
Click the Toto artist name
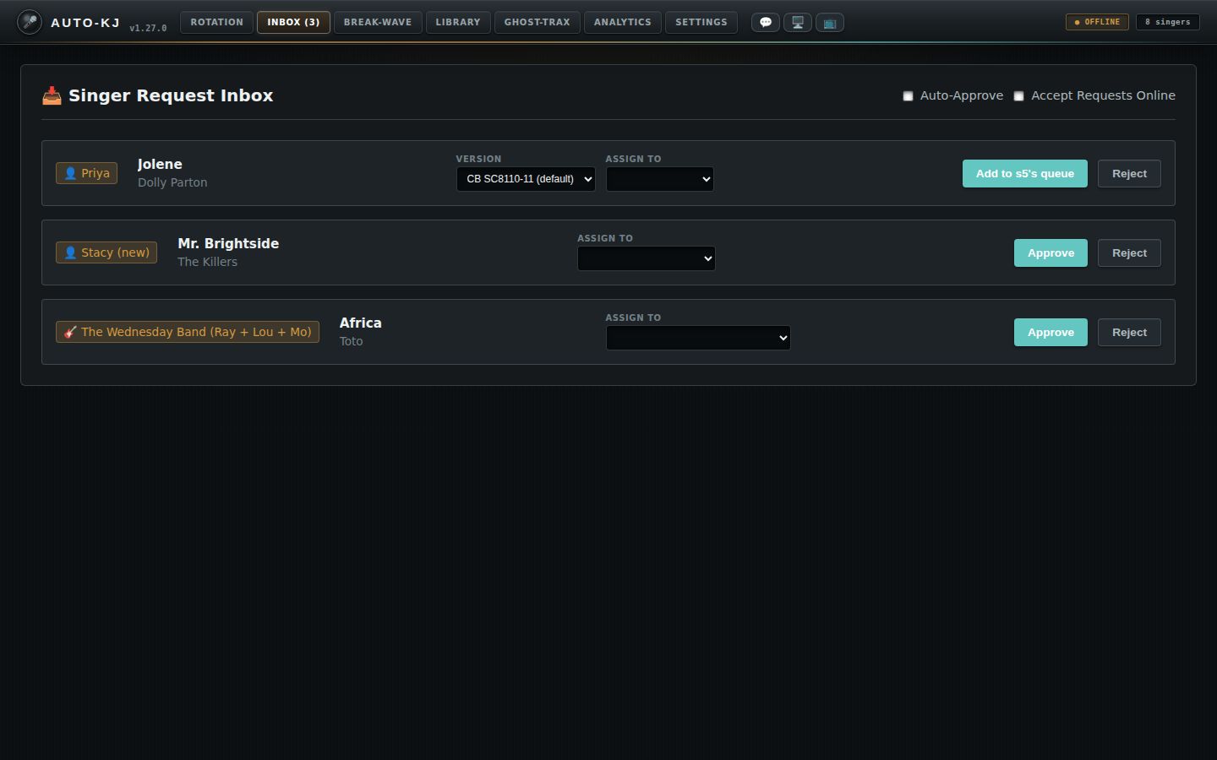(352, 341)
